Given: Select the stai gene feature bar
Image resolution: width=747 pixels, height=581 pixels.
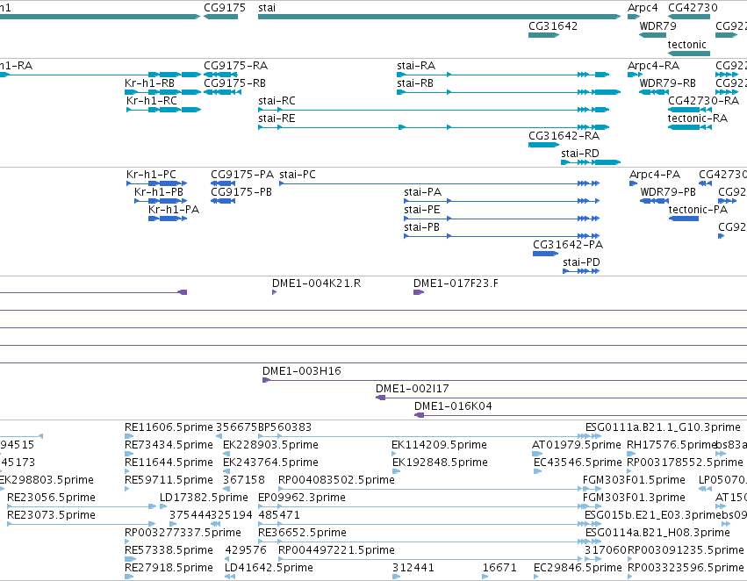Looking at the screenshot, I should click(439, 17).
